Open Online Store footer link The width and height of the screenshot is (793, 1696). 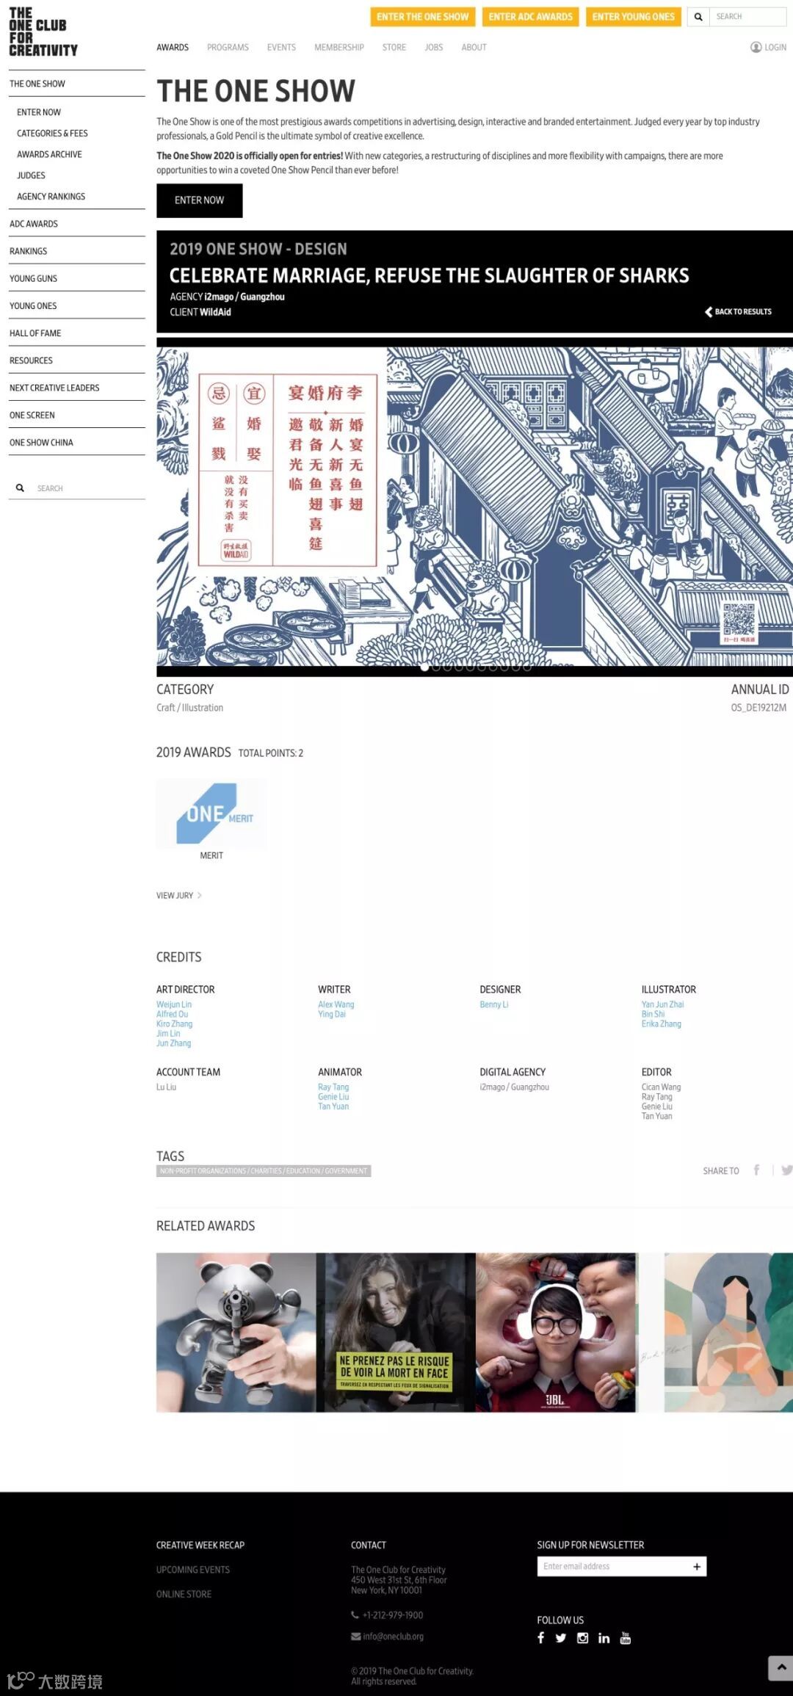point(184,1594)
